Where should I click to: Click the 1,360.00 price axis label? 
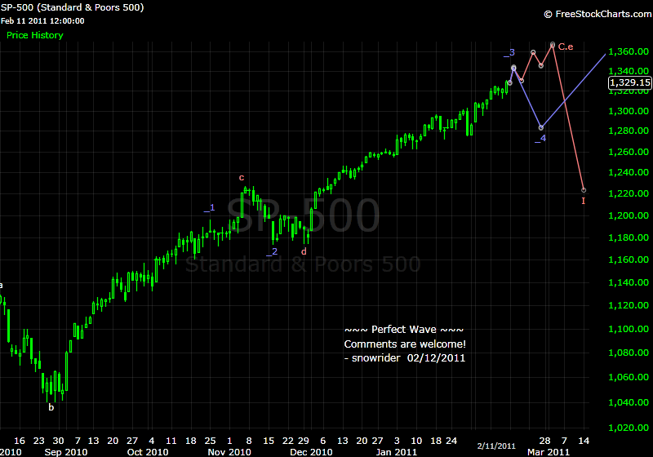tap(629, 51)
